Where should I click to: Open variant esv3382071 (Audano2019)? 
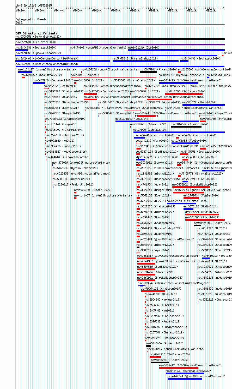[162, 103]
